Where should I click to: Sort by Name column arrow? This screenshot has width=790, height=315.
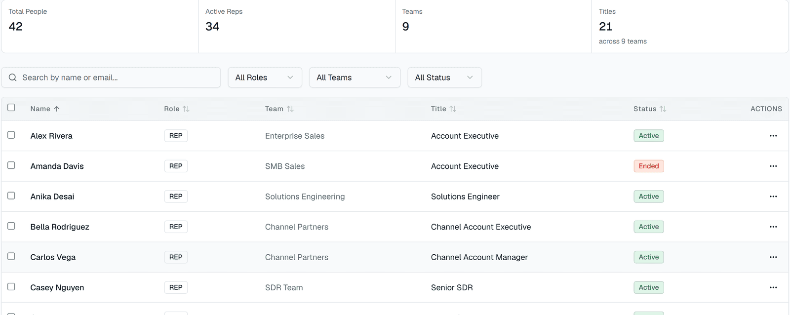coord(57,109)
